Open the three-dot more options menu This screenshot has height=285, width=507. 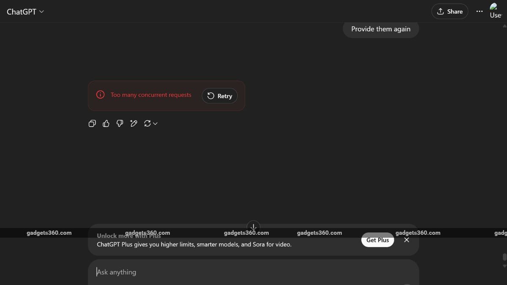pos(479,11)
